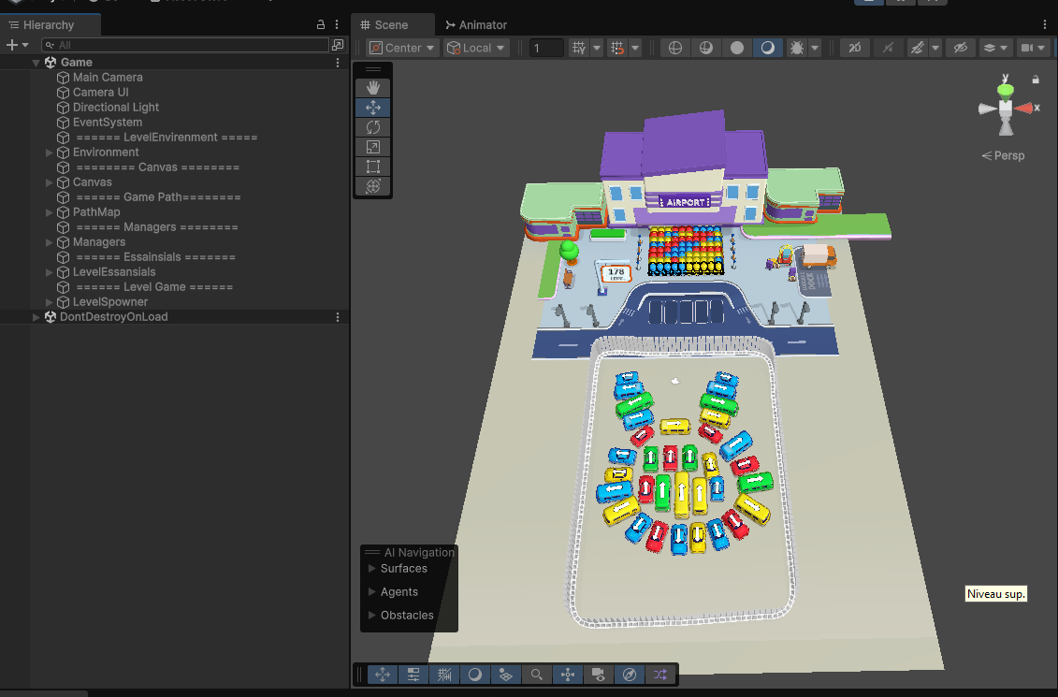The height and width of the screenshot is (697, 1058).
Task: Select the Hand view tool
Action: pos(372,87)
